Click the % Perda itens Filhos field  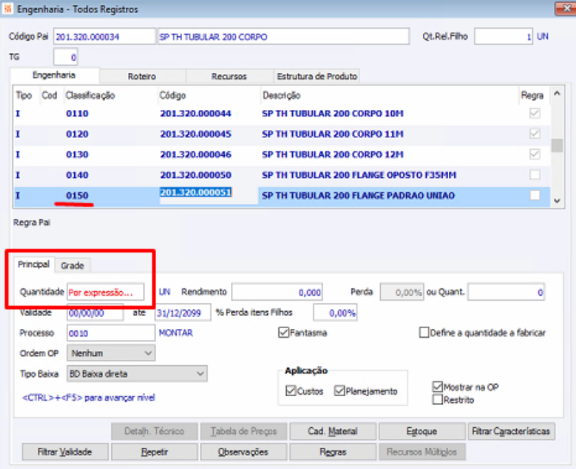(x=335, y=312)
